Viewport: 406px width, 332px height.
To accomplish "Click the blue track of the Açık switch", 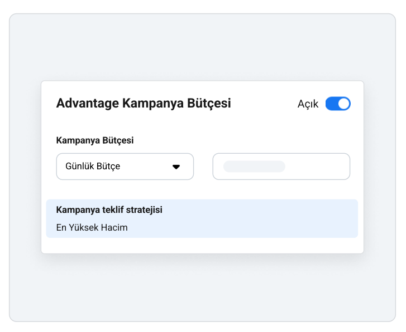I will click(x=332, y=104).
